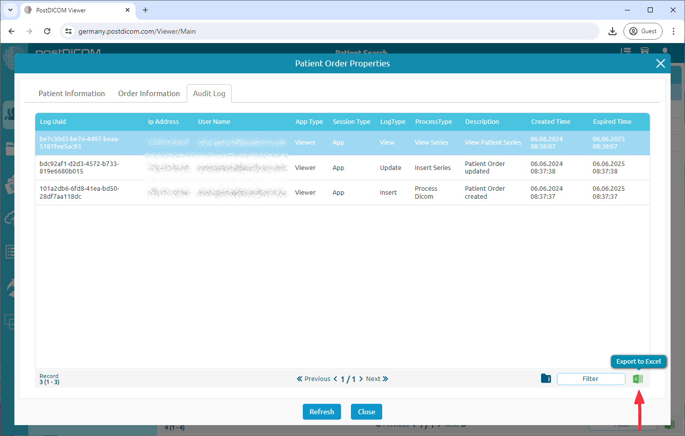Switch to the Patient Information tab

click(71, 93)
